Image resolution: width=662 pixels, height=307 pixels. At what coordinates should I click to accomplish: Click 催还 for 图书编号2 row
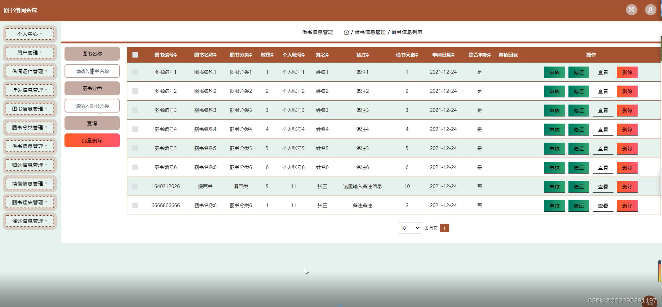(x=578, y=91)
